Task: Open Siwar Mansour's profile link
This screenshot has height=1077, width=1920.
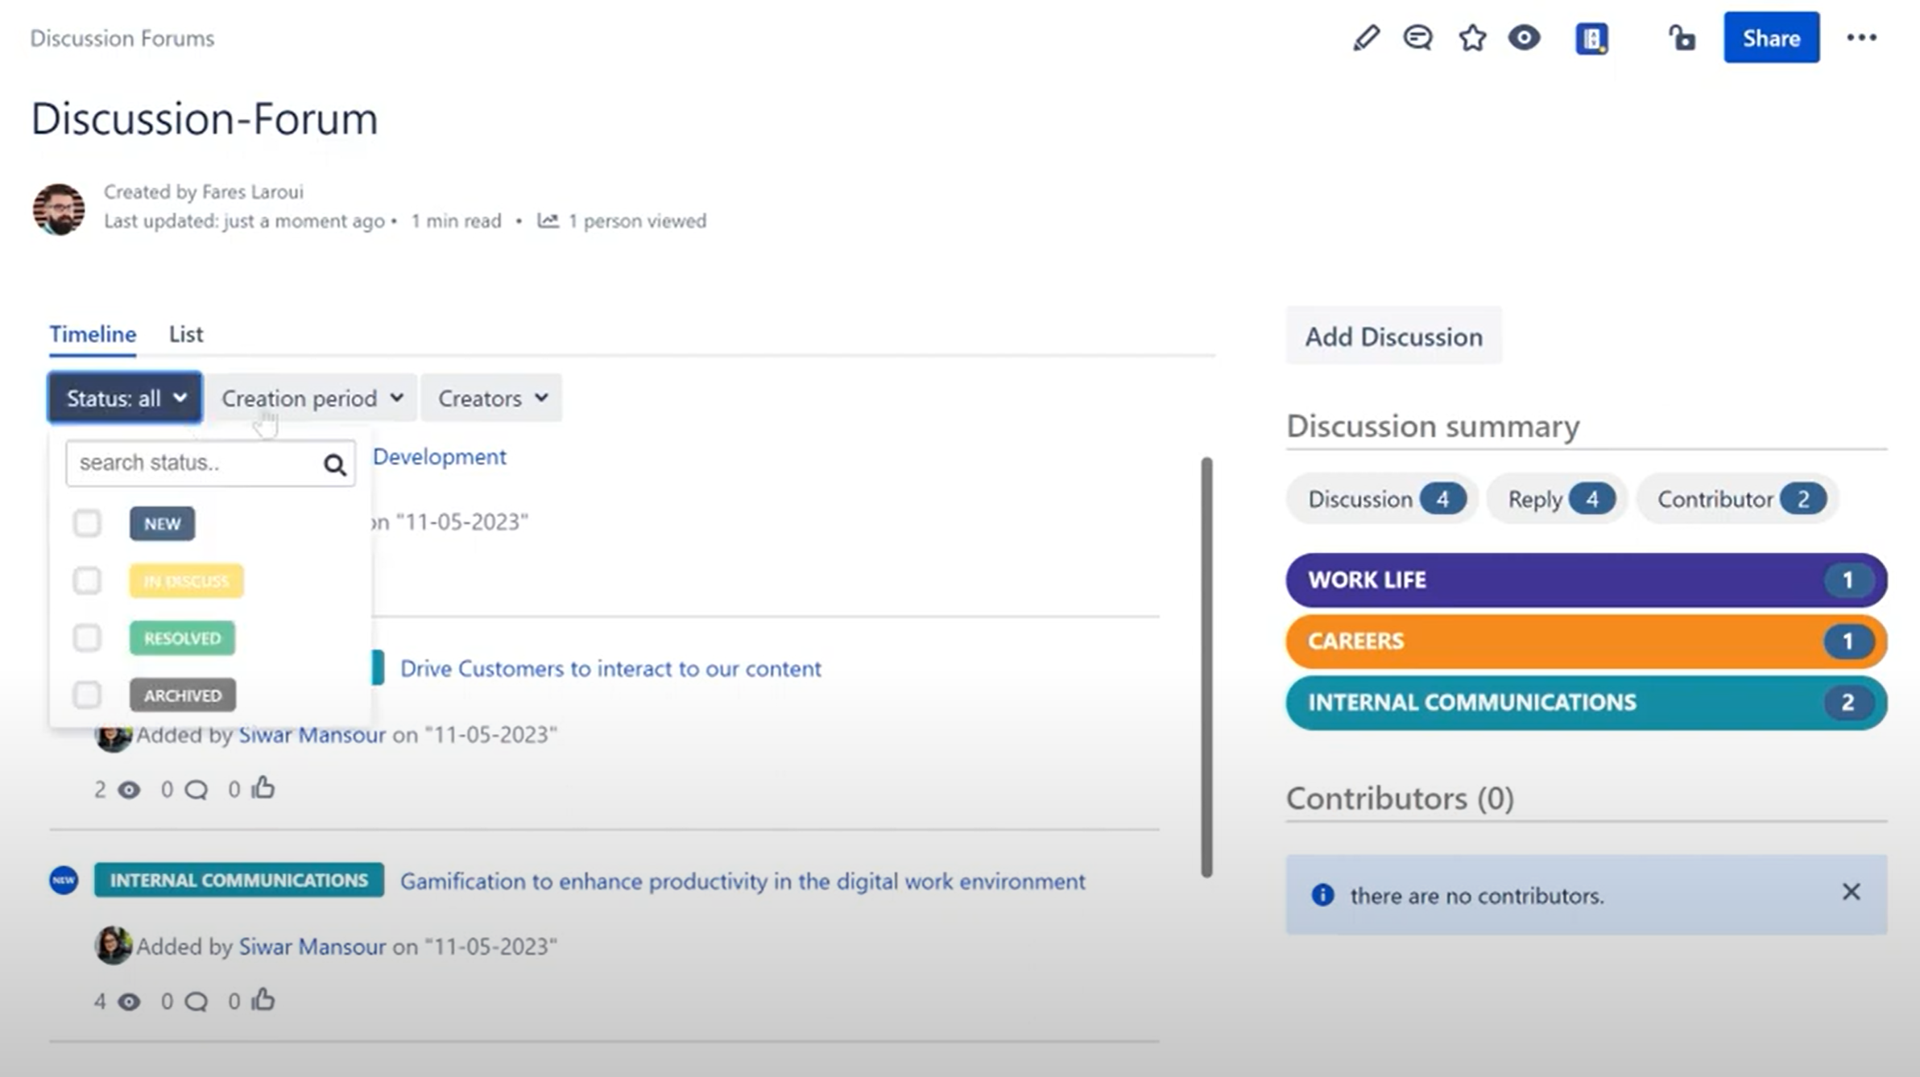Action: click(311, 946)
